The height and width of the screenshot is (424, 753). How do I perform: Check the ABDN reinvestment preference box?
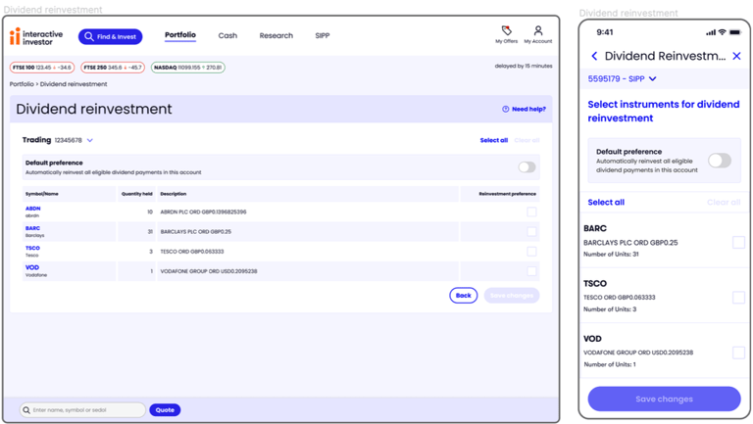[531, 212]
